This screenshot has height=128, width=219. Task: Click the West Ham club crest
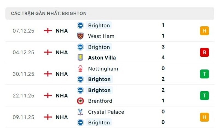pyautogui.click(x=80, y=36)
